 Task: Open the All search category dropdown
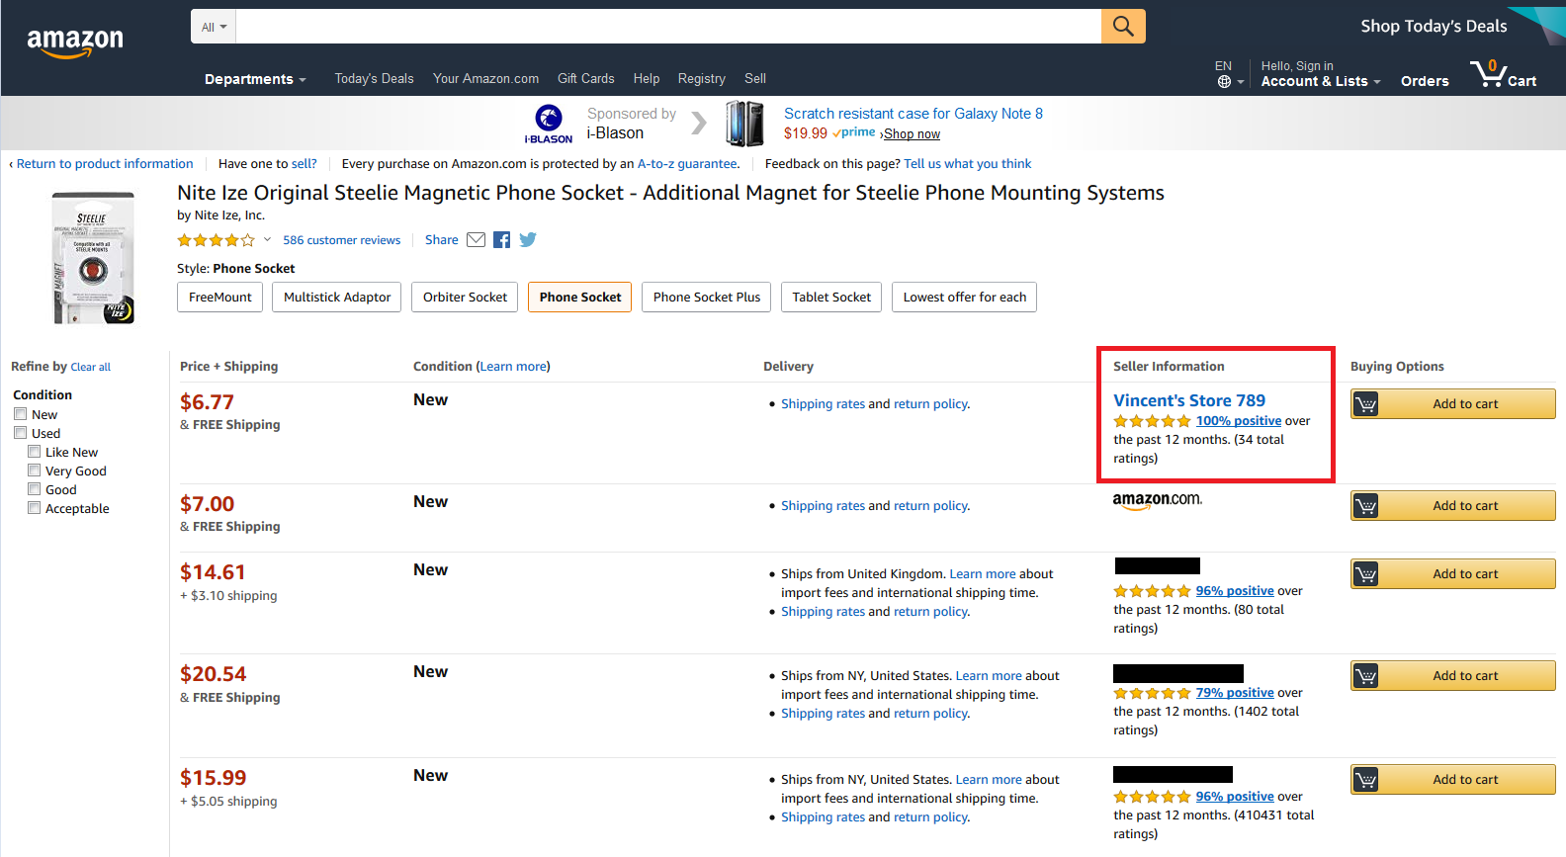point(214,27)
